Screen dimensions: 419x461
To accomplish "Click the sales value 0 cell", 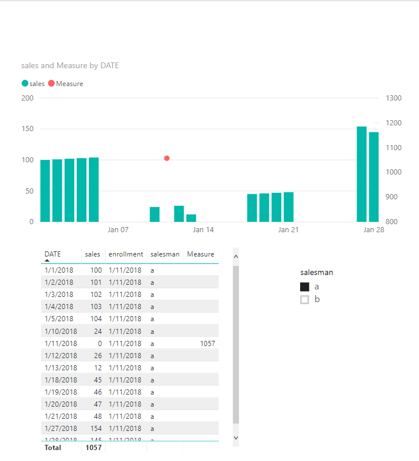I will tap(100, 343).
